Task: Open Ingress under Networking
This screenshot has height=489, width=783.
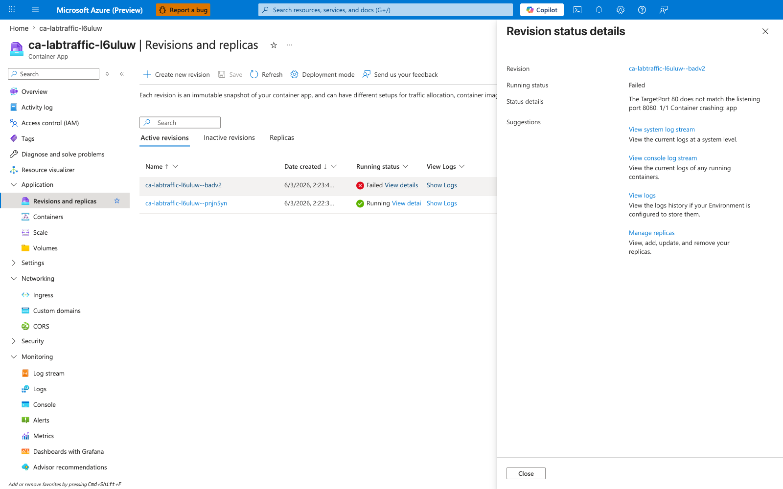Action: click(43, 295)
